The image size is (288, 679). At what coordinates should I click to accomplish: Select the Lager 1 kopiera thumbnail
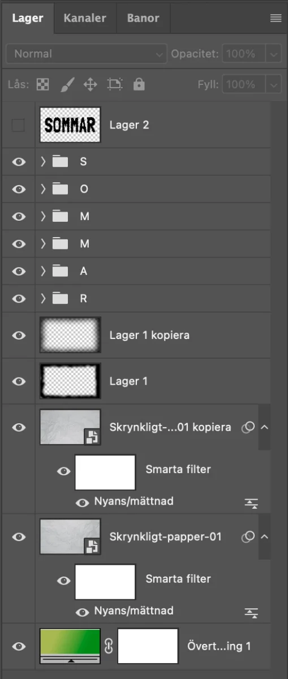(70, 335)
